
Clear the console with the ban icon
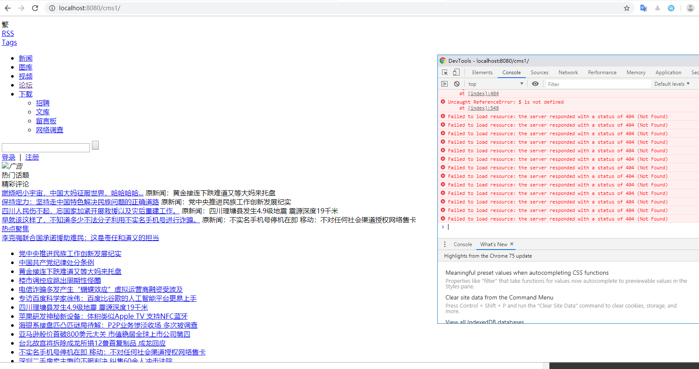click(x=457, y=84)
